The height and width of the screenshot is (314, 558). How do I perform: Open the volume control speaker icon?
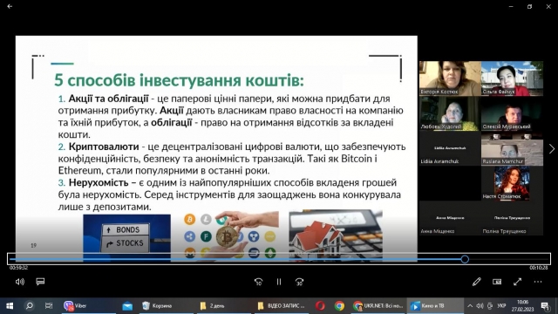click(20, 282)
